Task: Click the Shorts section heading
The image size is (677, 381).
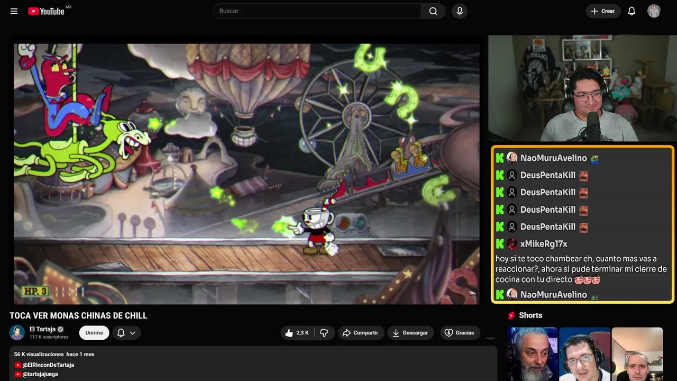Action: point(530,315)
